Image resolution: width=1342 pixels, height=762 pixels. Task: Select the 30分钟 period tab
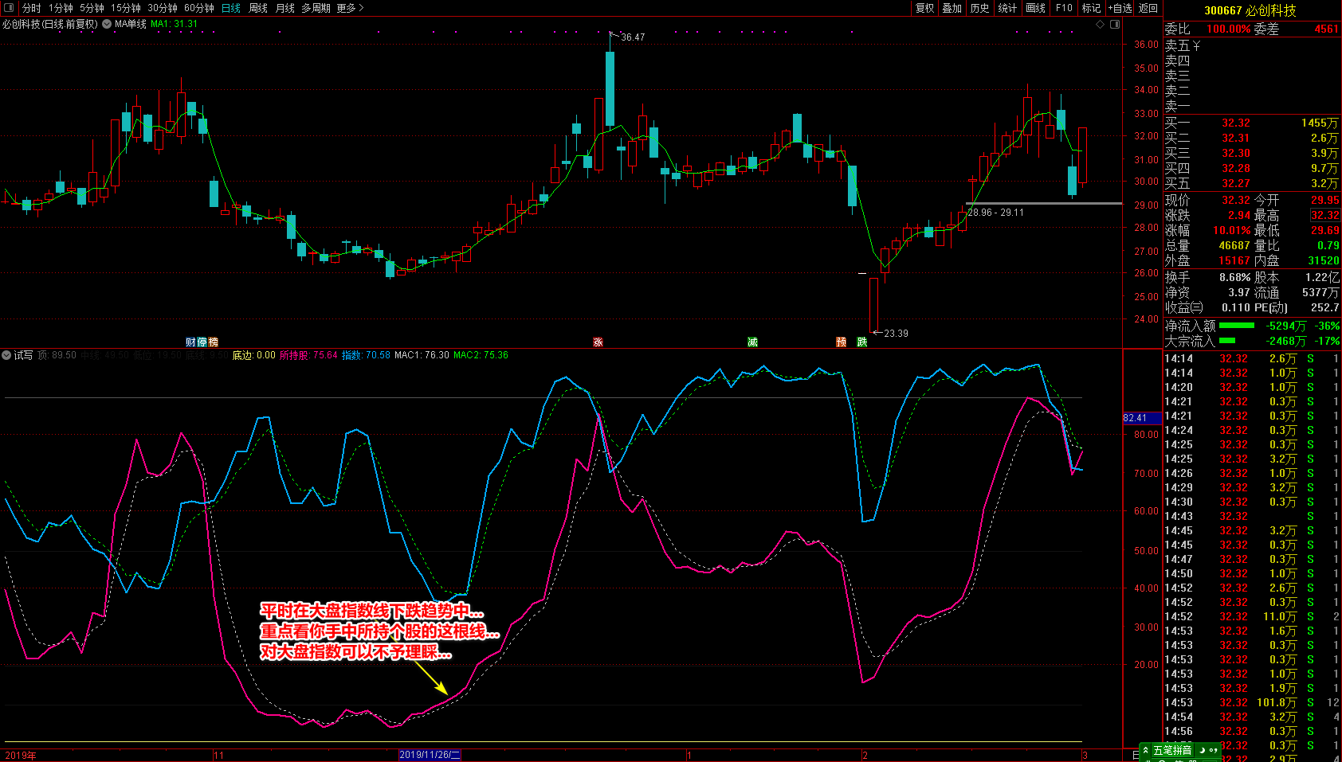163,8
